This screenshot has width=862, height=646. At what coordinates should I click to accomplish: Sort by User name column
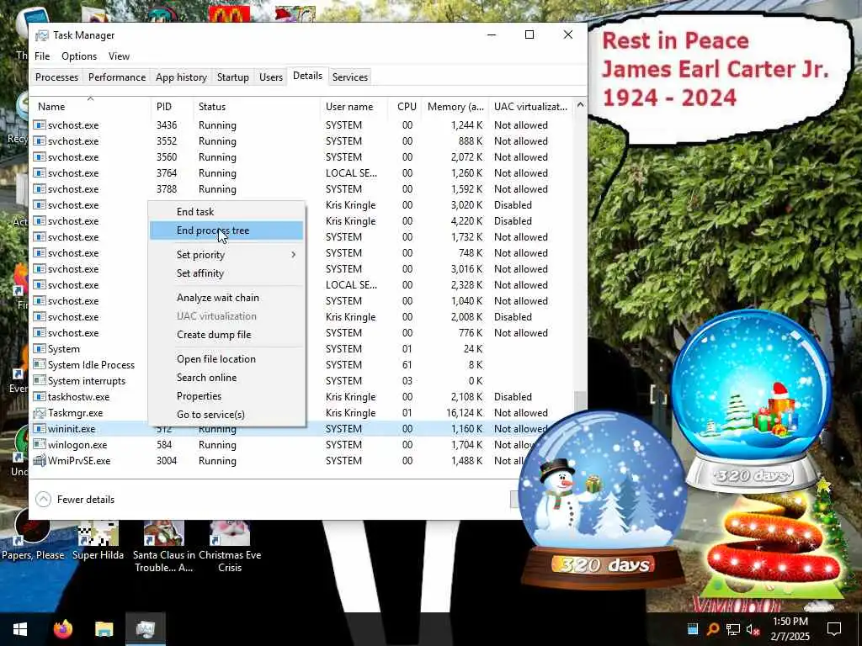354,107
